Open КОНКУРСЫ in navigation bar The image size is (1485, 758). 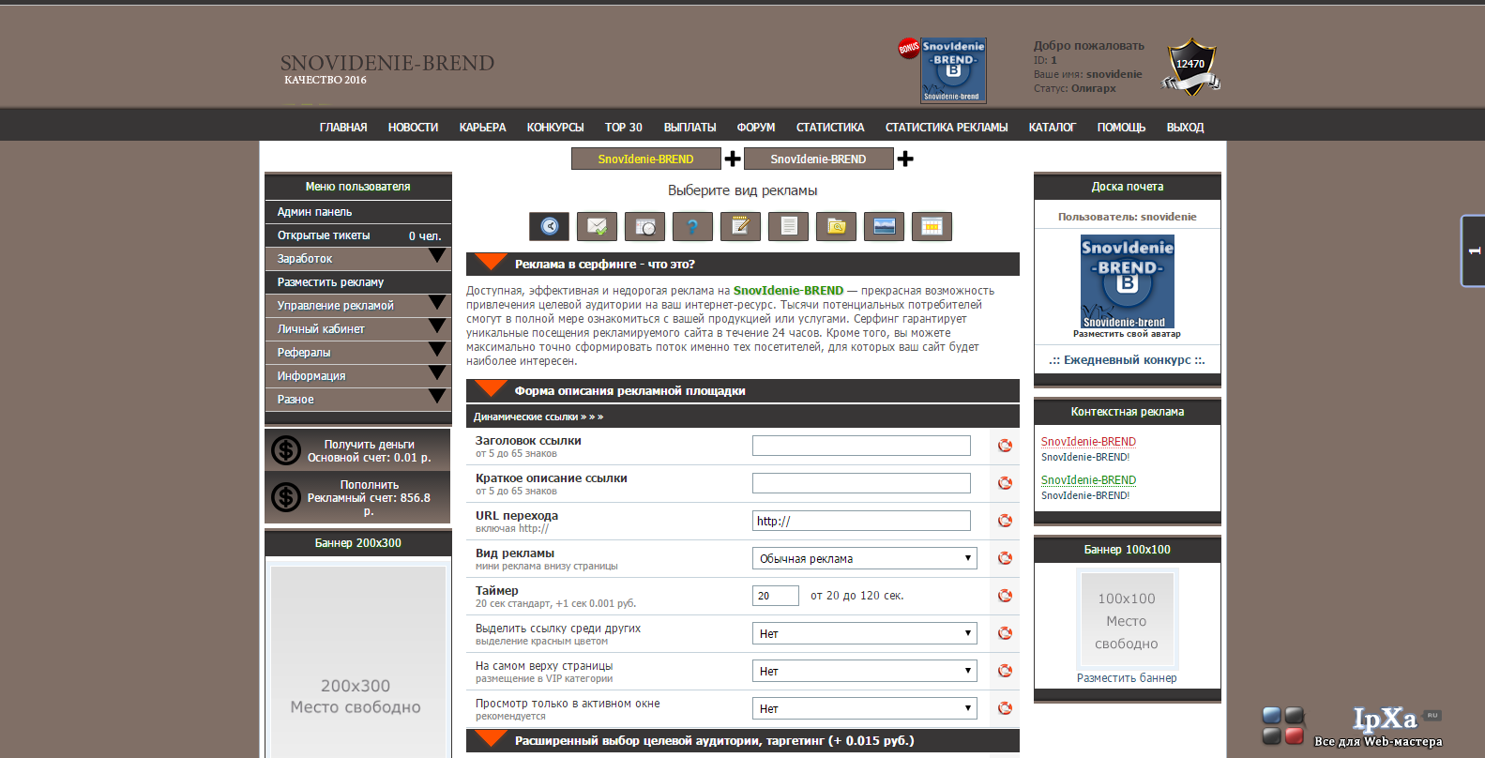555,128
